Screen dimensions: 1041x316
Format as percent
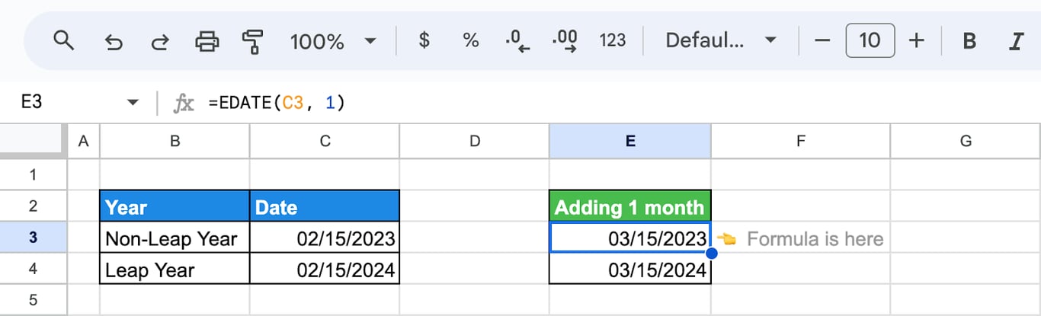471,40
